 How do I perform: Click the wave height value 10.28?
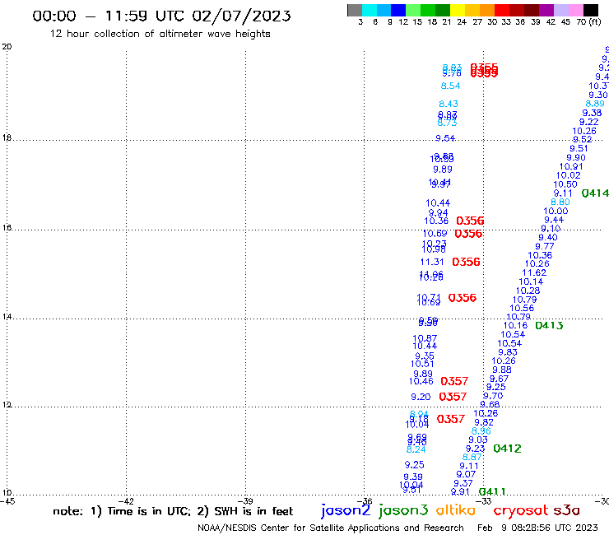(528, 291)
